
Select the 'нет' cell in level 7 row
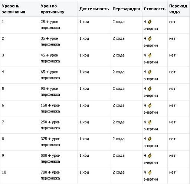(x=178, y=125)
